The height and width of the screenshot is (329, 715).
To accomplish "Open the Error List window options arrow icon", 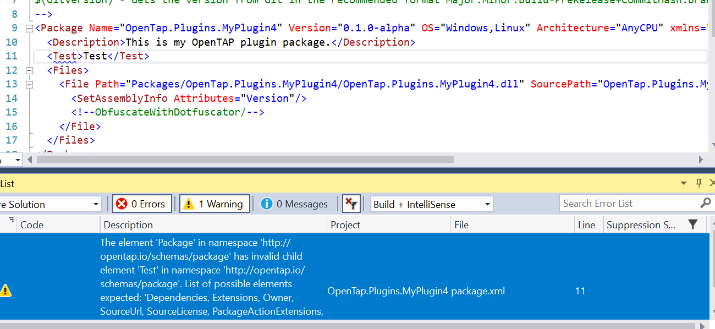I will (684, 182).
